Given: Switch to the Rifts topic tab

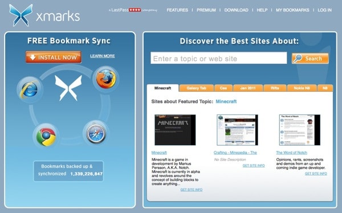Looking at the screenshot, I should (x=275, y=88).
